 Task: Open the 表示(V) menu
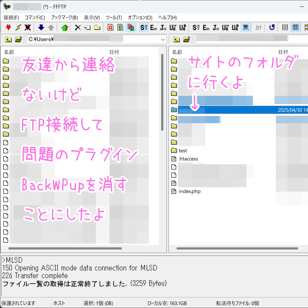coord(92,18)
